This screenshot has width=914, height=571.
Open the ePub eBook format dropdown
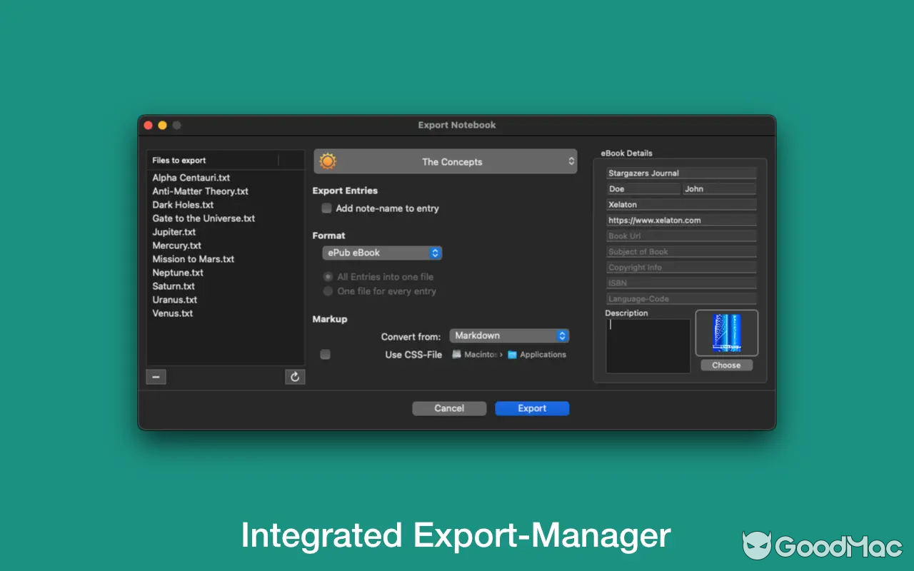click(x=382, y=253)
